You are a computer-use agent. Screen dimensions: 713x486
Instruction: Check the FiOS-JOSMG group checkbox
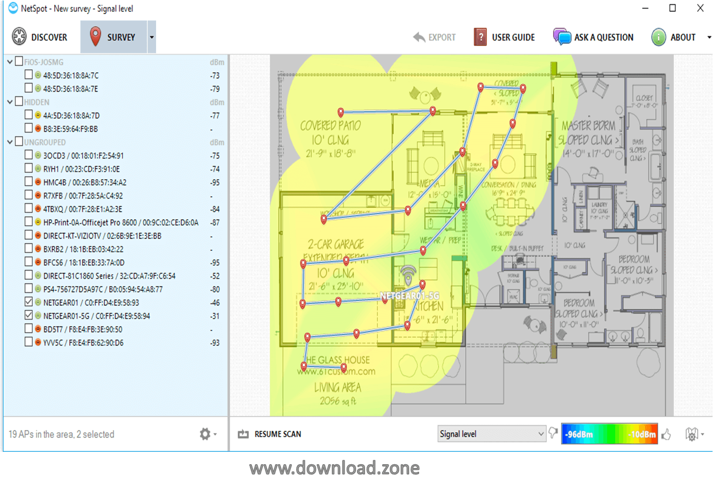[19, 61]
